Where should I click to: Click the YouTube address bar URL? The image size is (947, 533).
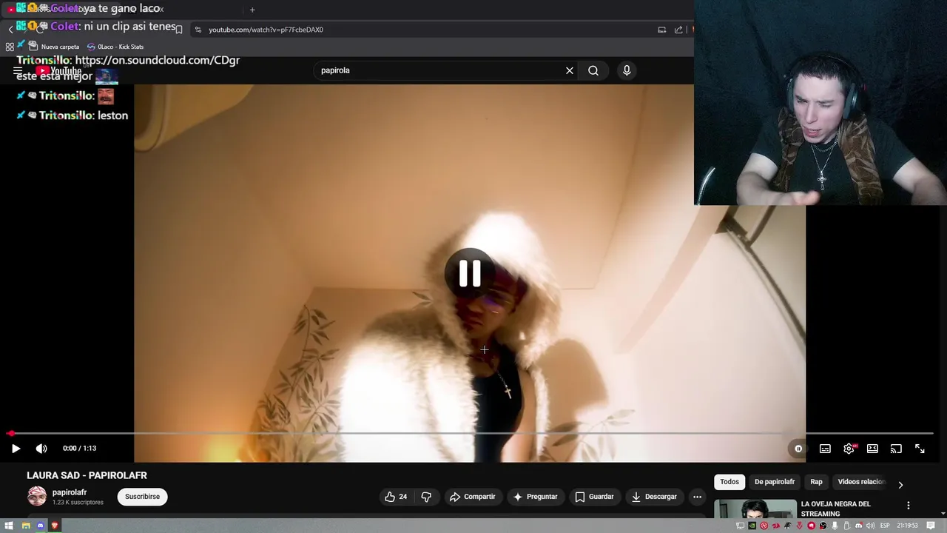pos(266,30)
